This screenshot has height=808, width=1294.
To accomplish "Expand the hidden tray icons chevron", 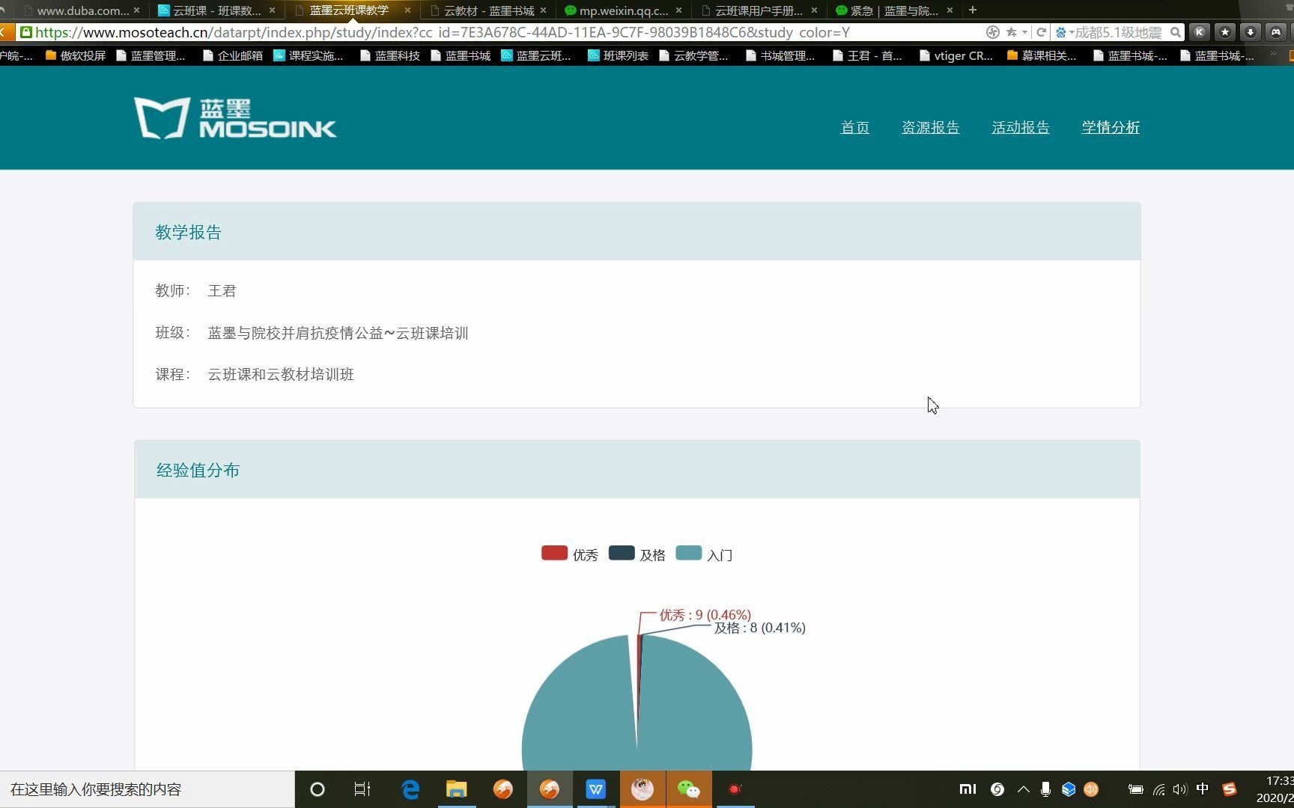I will (1023, 789).
